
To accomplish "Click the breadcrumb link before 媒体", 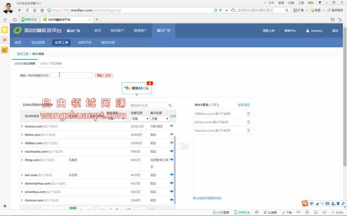I will [22, 54].
